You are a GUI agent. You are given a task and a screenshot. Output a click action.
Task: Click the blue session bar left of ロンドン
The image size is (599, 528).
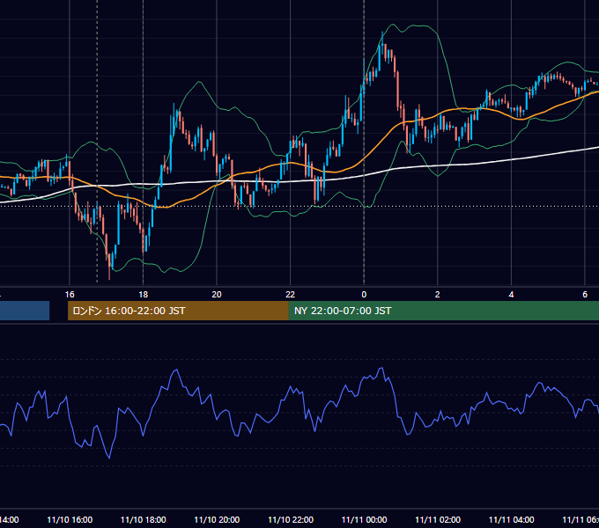25,311
